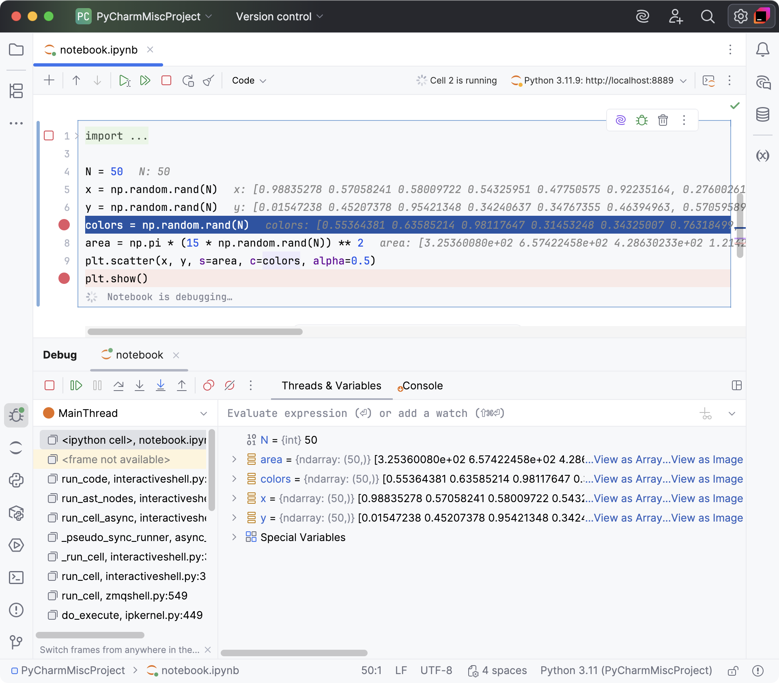Click the Stop debug session icon
Image resolution: width=779 pixels, height=683 pixels.
pyautogui.click(x=49, y=385)
